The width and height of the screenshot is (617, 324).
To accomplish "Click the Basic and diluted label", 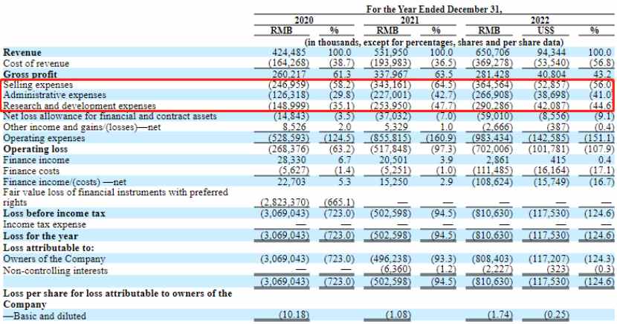I will [45, 316].
